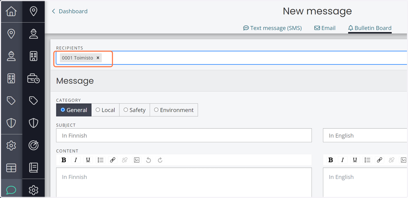The height and width of the screenshot is (198, 408).
Task: Open the location pin in the gray sidebar
Action: tap(11, 34)
